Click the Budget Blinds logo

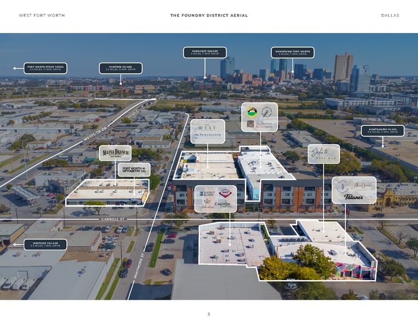(x=207, y=194)
